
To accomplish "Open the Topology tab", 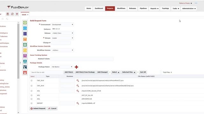I will (x=165, y=9).
